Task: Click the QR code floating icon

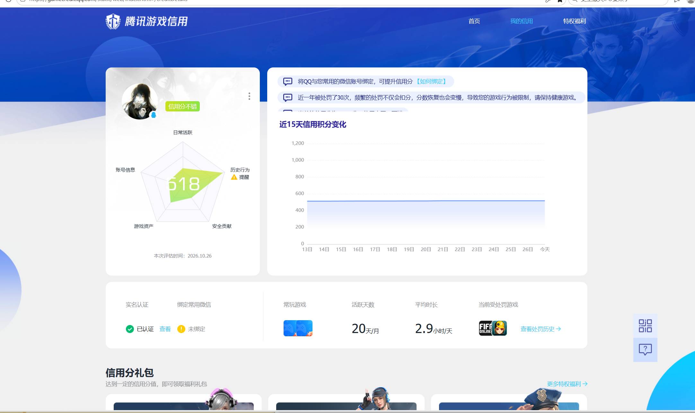Action: (645, 326)
